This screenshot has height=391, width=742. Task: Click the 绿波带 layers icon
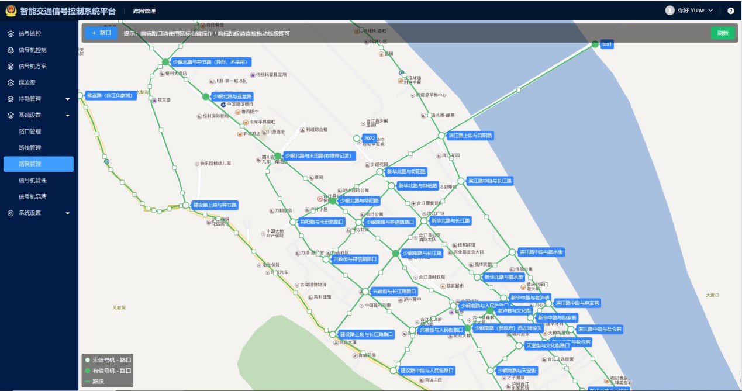[x=11, y=82]
